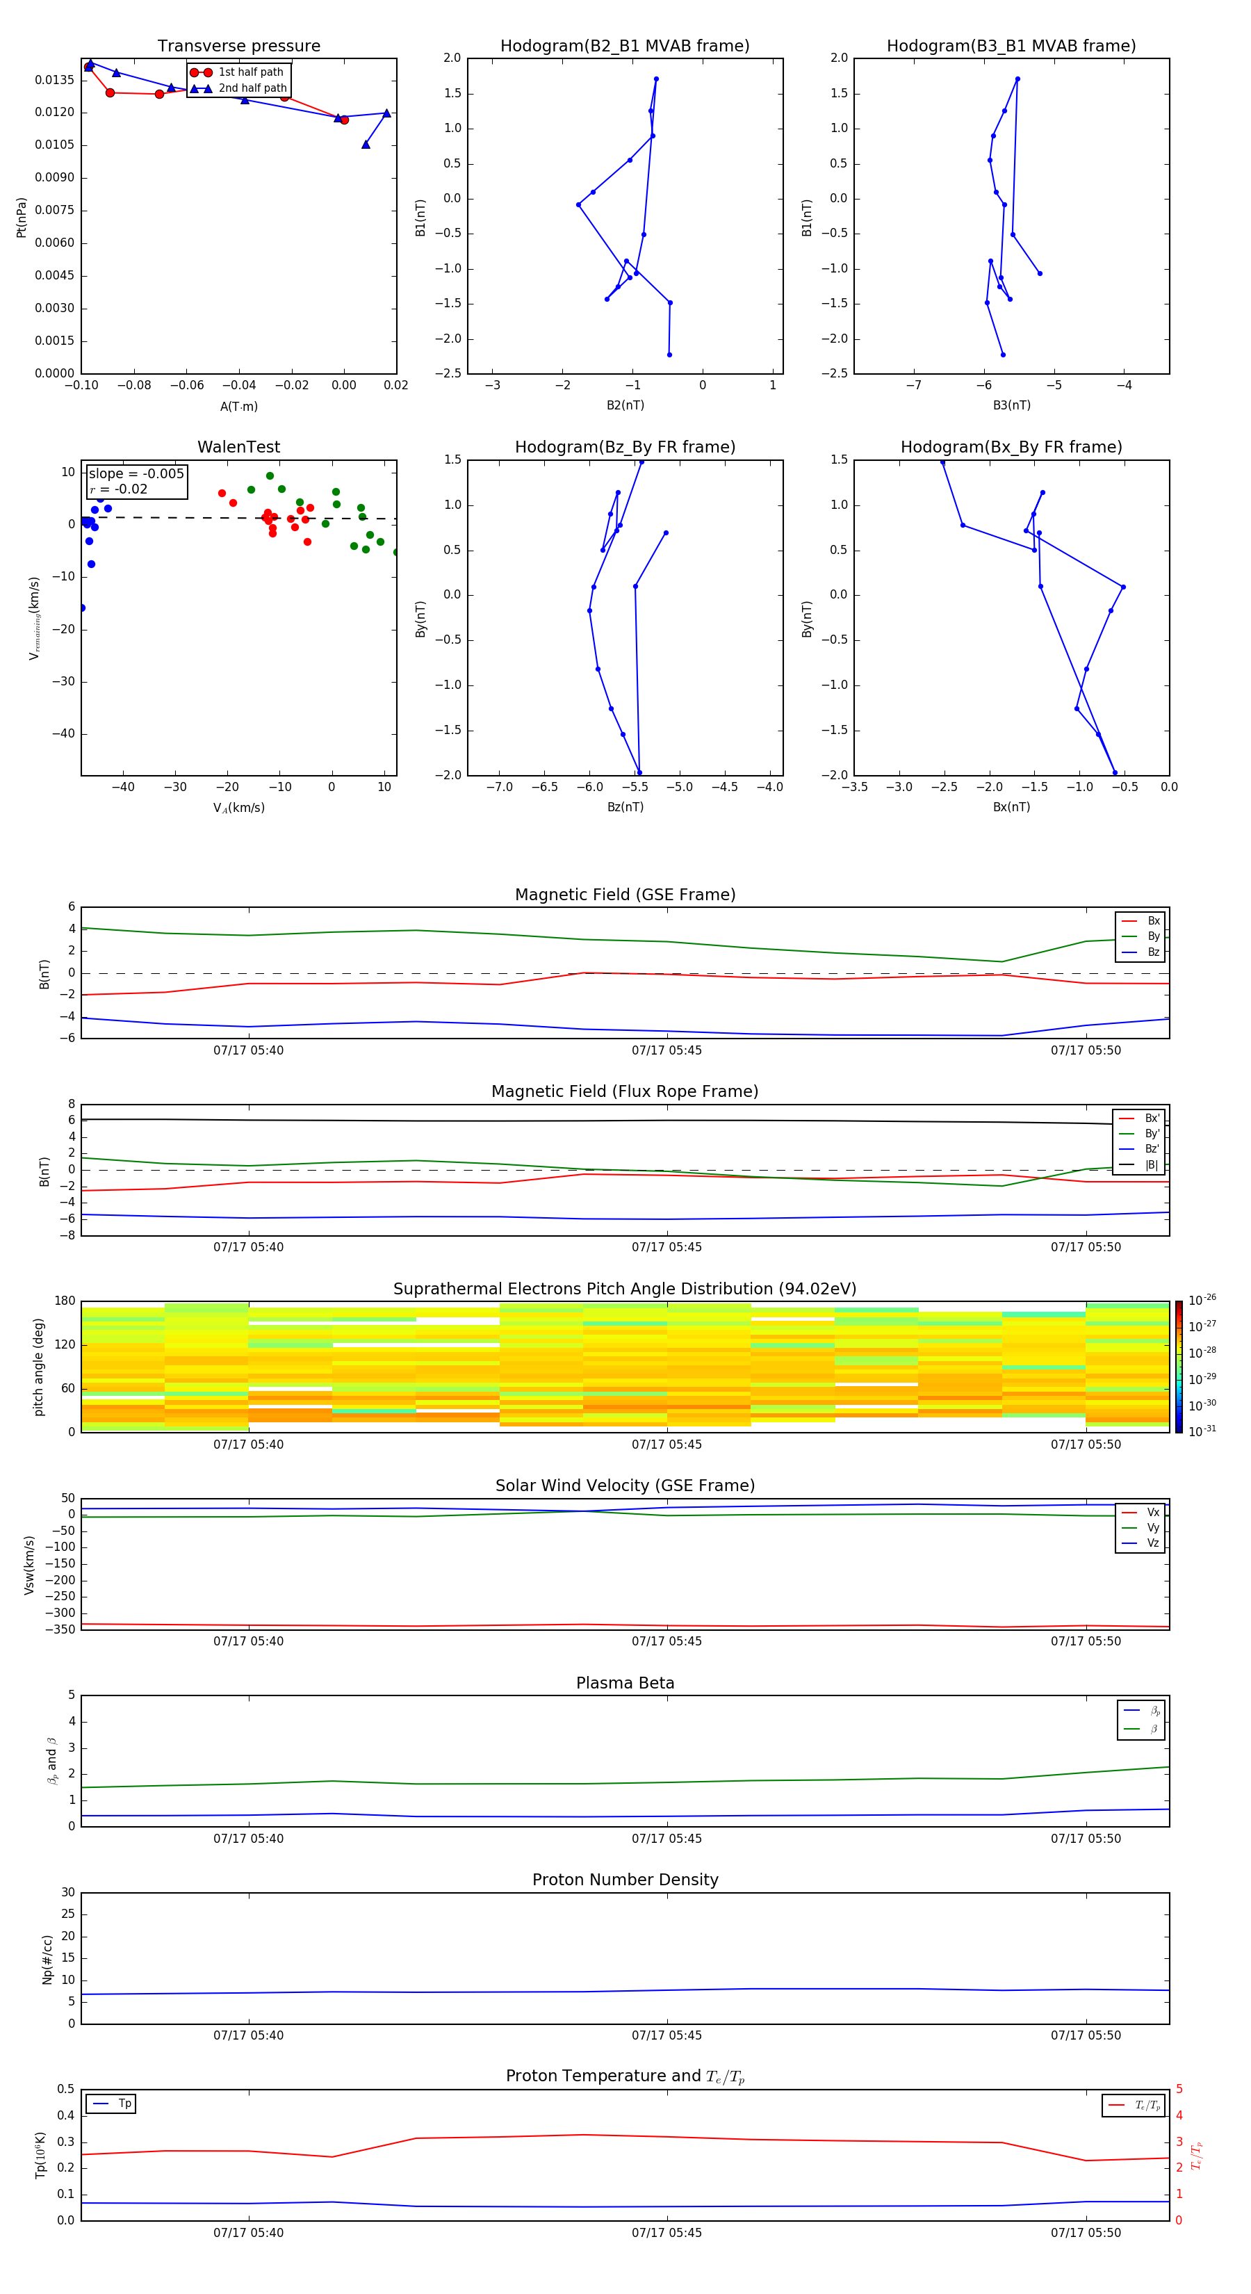Click the red "Te/Tp" right-side axis label
Image resolution: width=1251 pixels, height=2294 pixels.
1197,2155
